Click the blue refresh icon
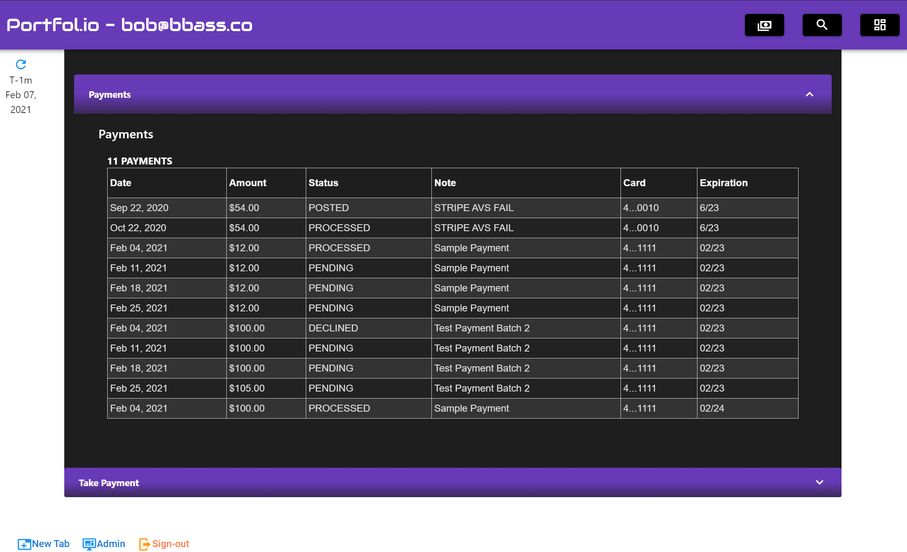907x552 pixels. [21, 64]
